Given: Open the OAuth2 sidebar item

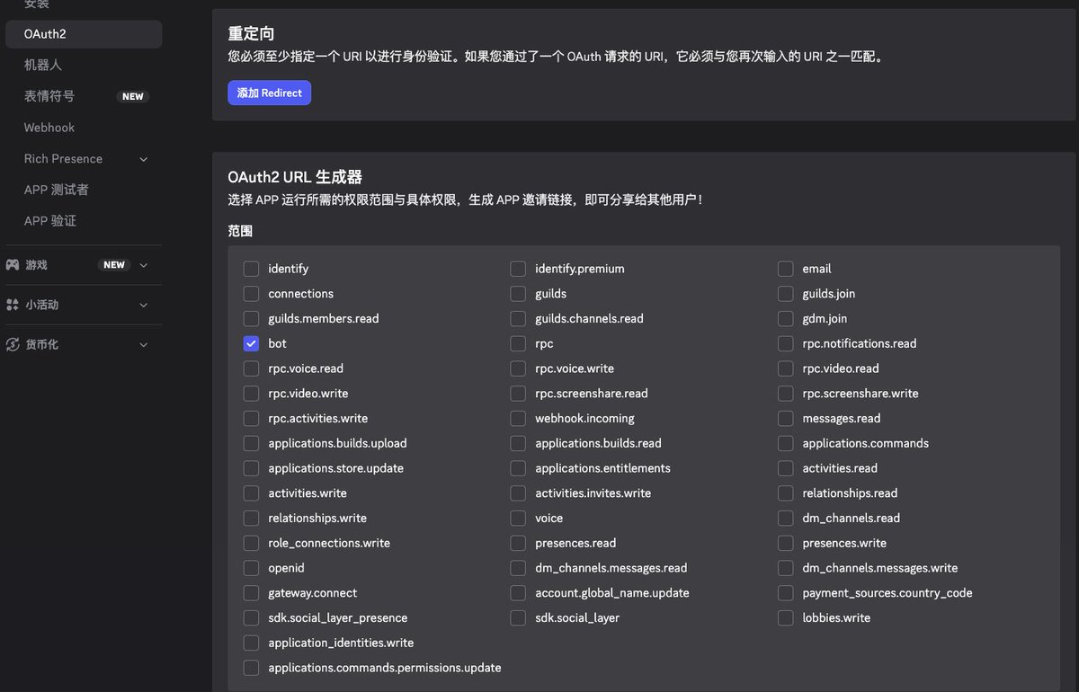Looking at the screenshot, I should (x=84, y=34).
